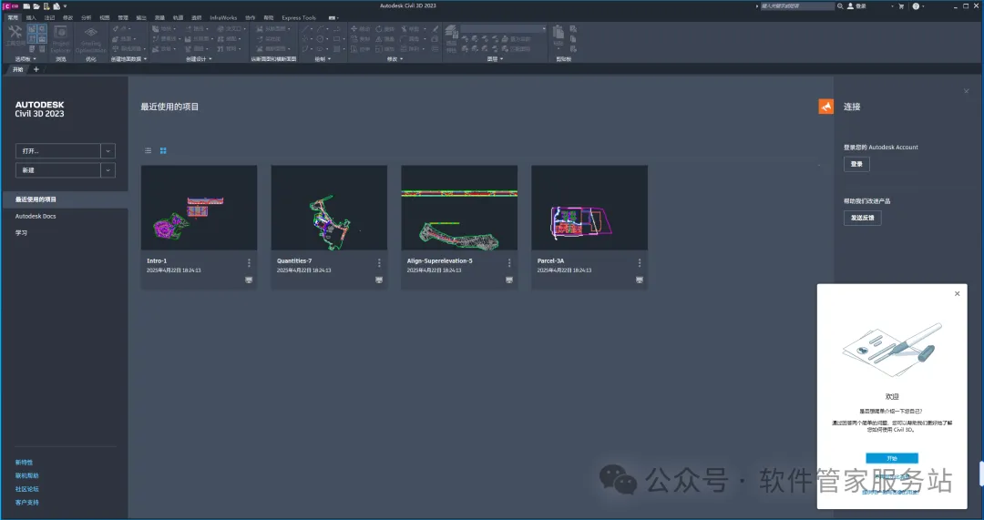
Task: Close the 连接 panel with its X
Action: click(967, 92)
